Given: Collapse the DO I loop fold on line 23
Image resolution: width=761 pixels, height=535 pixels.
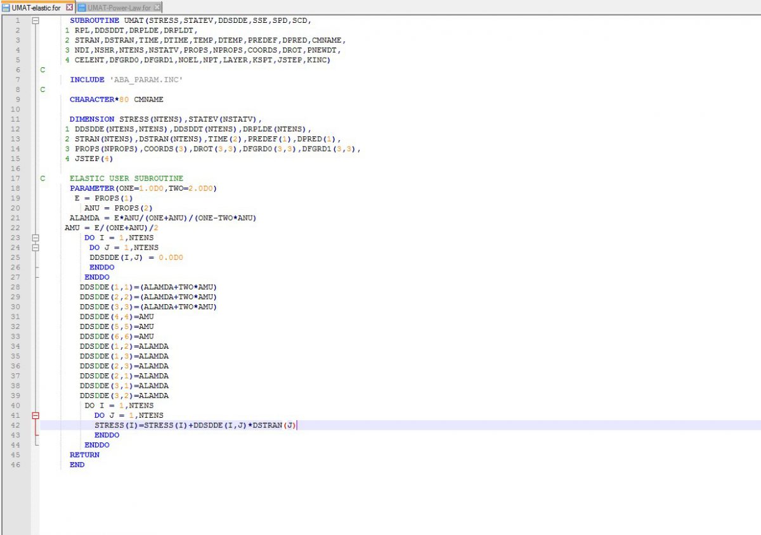Looking at the screenshot, I should click(36, 238).
